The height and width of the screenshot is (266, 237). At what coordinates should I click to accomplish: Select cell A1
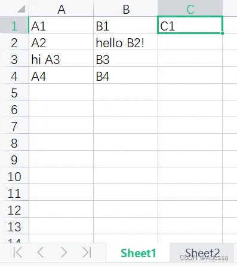coord(61,25)
